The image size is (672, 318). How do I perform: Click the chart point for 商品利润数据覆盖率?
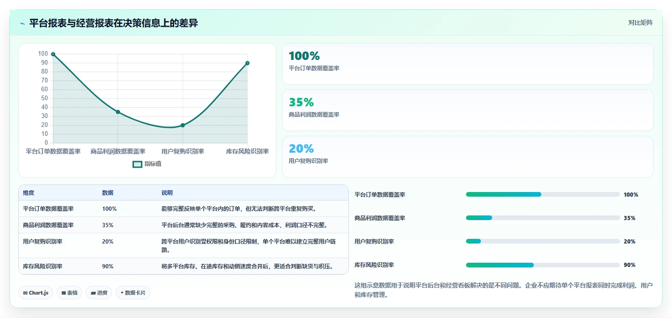pos(118,112)
